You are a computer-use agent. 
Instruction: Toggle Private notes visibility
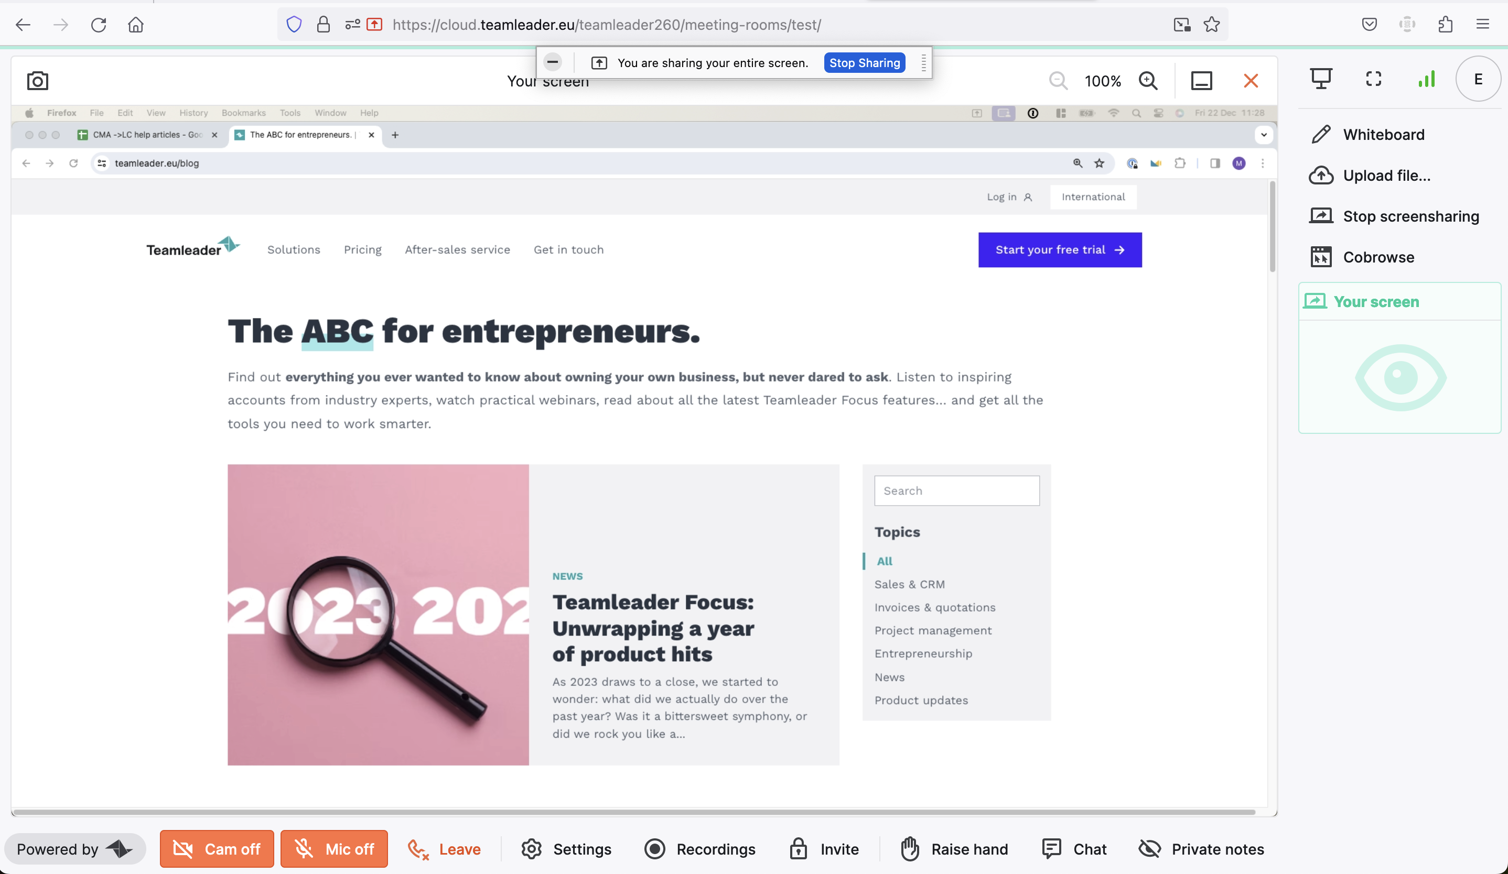pos(1201,849)
